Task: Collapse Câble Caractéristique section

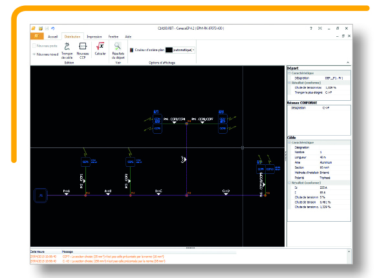Action: (x=289, y=142)
